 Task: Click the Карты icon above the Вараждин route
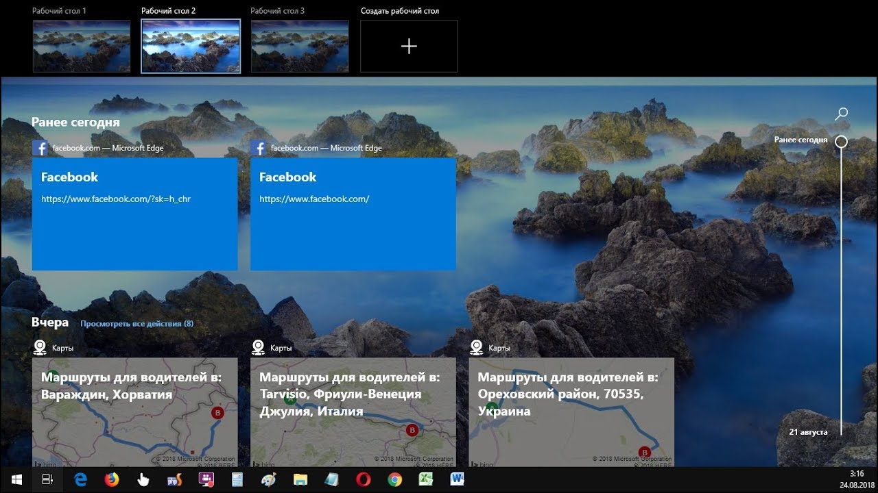tap(40, 348)
